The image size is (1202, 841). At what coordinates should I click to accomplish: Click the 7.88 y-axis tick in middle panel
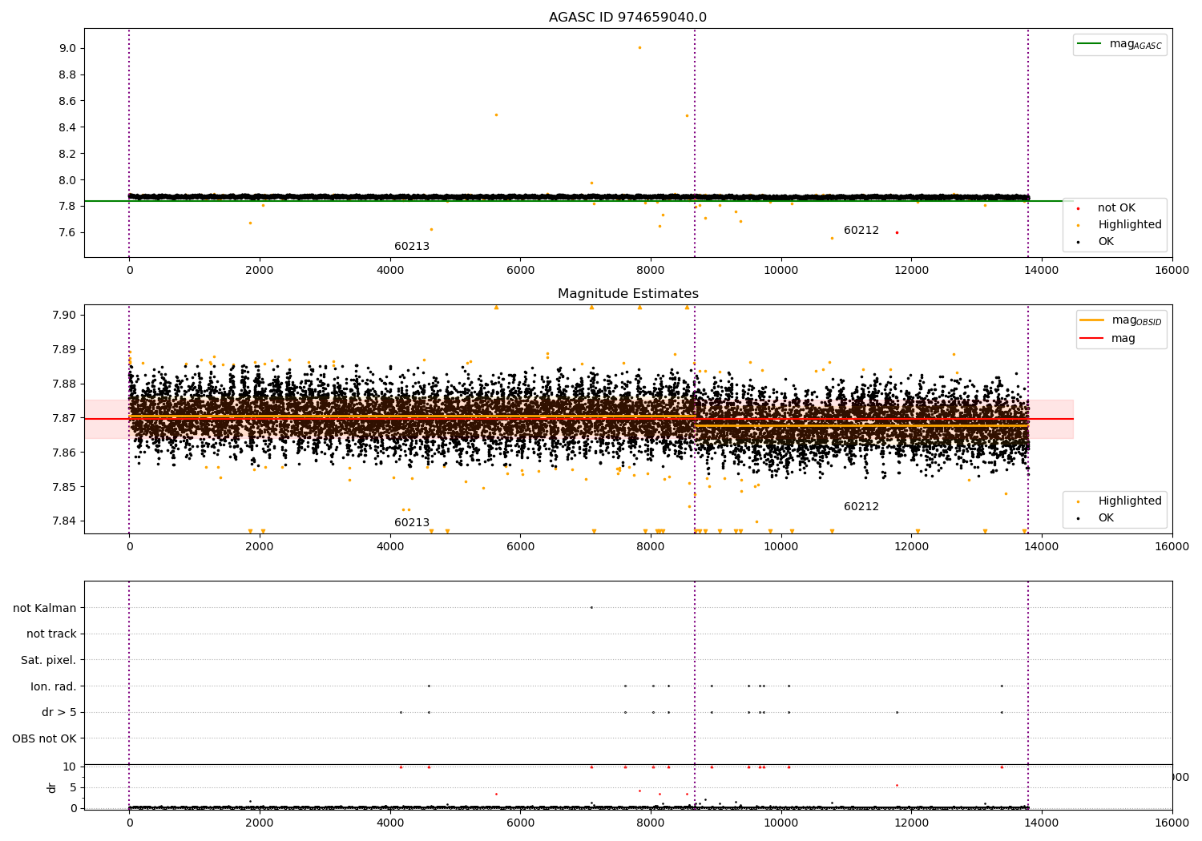(x=65, y=384)
